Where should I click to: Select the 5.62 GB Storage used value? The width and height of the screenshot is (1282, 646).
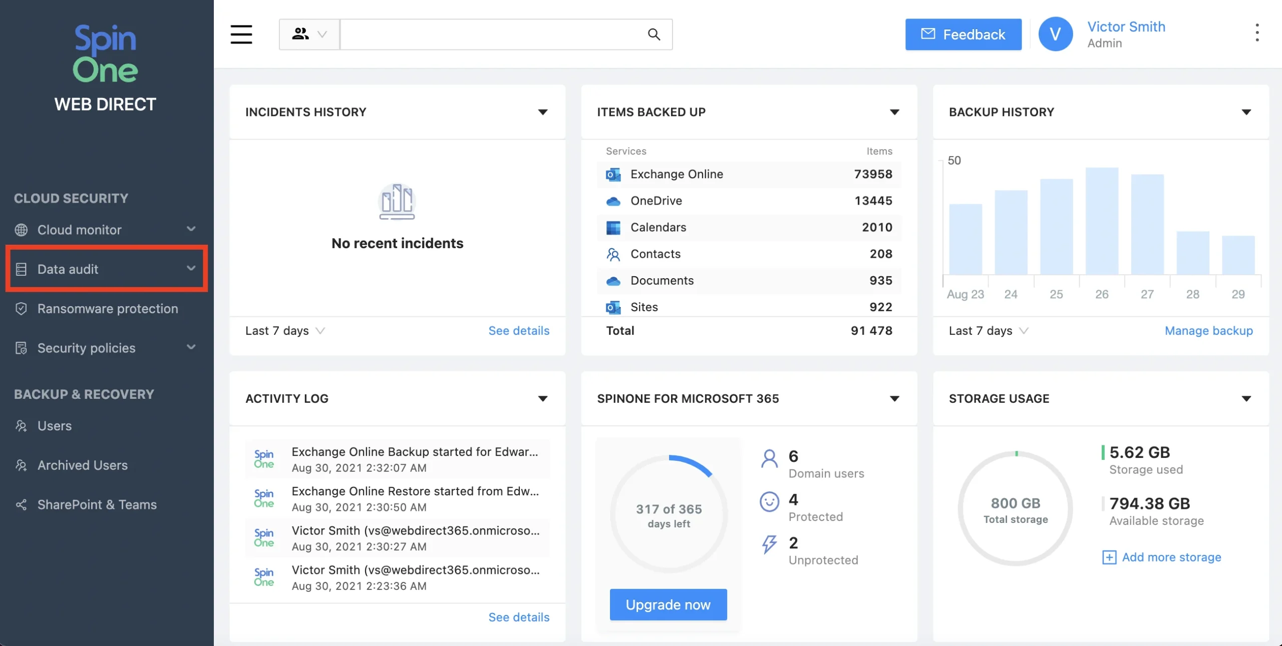pyautogui.click(x=1139, y=452)
